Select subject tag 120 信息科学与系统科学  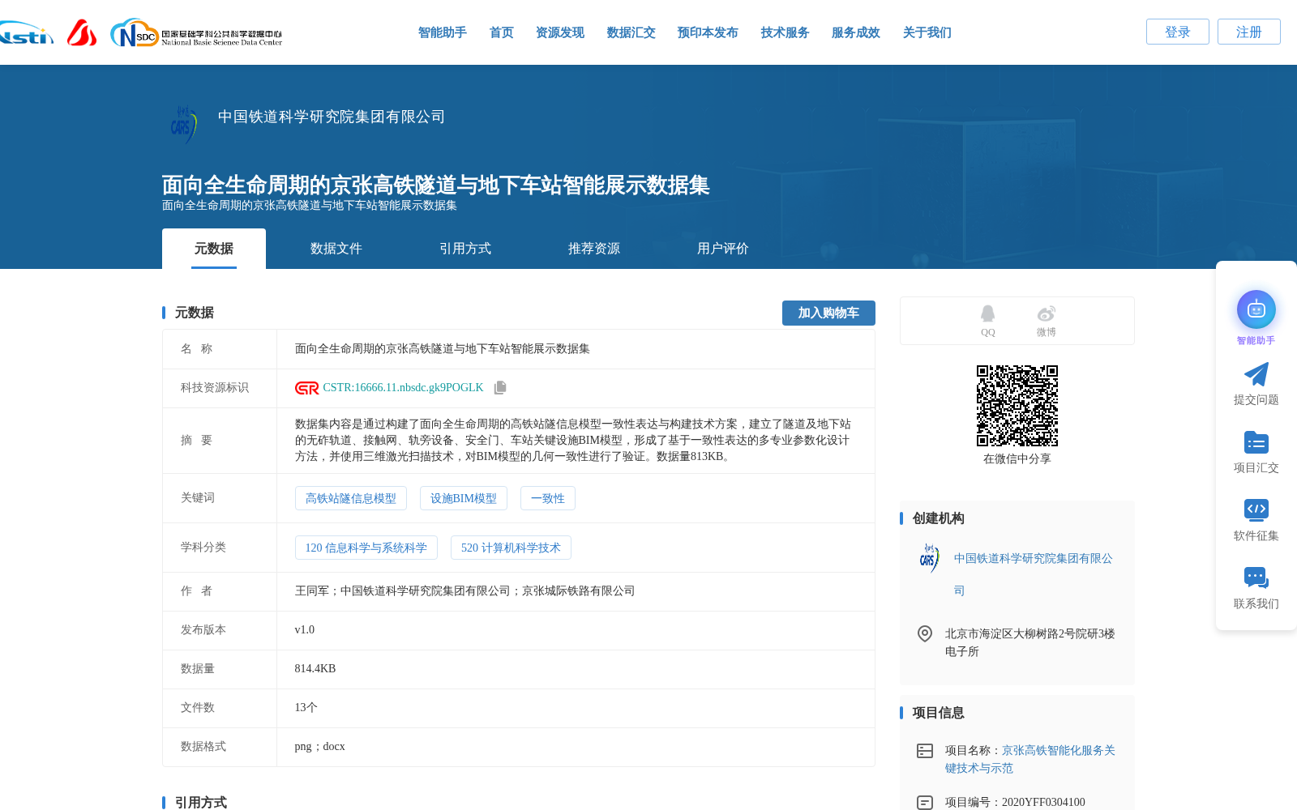click(x=366, y=548)
